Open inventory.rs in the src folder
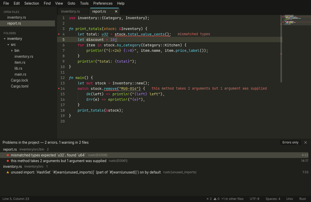Screen dimensions: 311x202 click(x=24, y=56)
